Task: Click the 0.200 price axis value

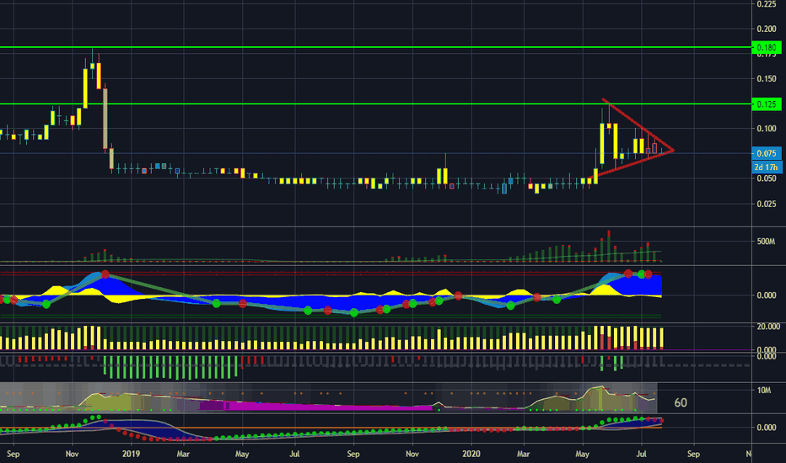Action: point(767,29)
